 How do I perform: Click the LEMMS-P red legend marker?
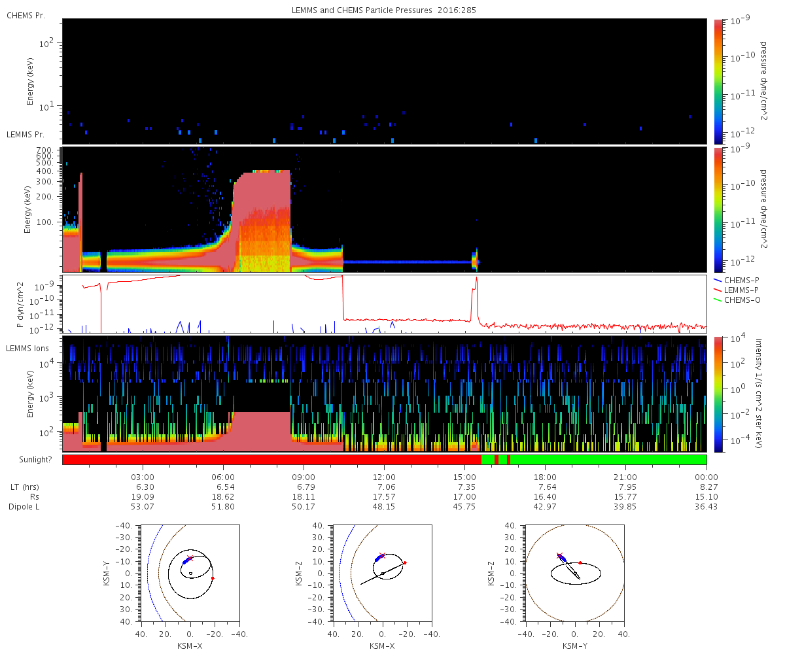[x=718, y=290]
